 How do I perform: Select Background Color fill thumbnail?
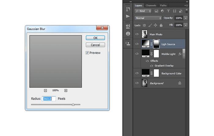146,73
